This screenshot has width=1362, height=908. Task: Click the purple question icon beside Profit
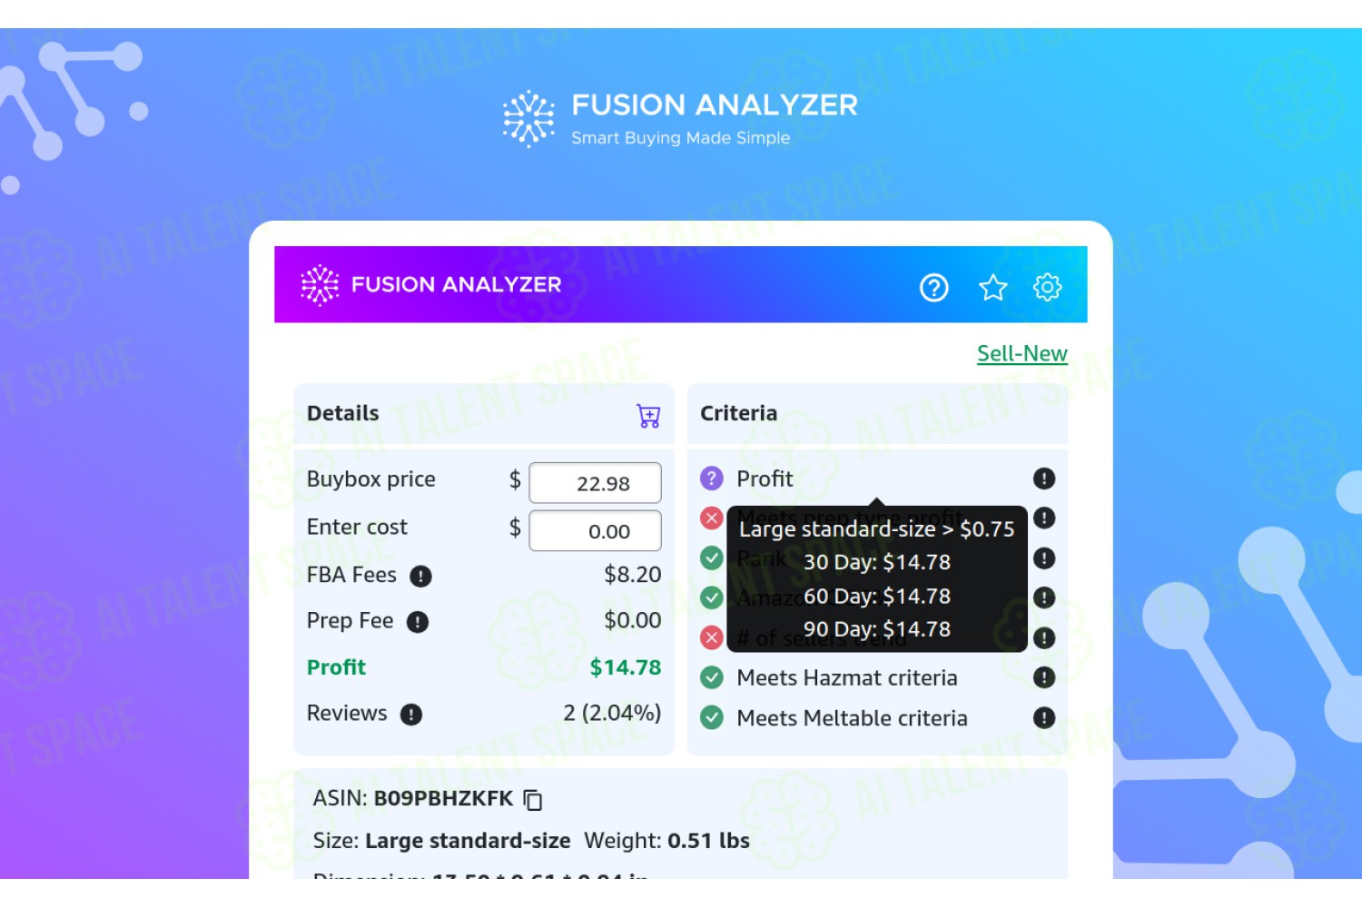(x=712, y=478)
